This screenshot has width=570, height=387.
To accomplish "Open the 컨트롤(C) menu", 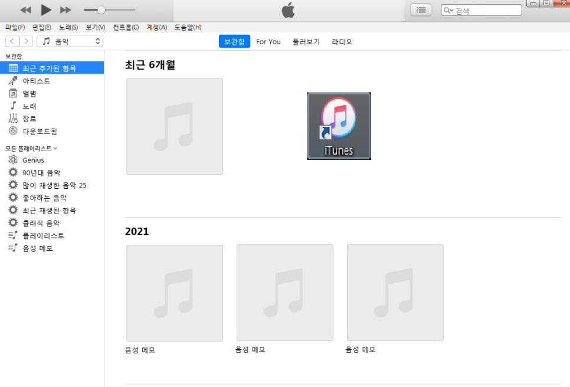I will pyautogui.click(x=126, y=27).
